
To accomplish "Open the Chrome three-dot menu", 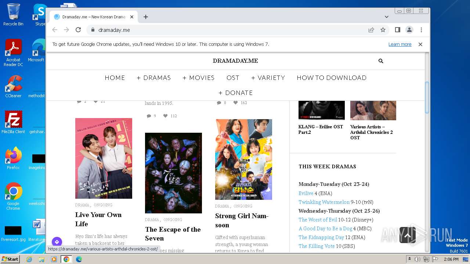I will coord(421,30).
